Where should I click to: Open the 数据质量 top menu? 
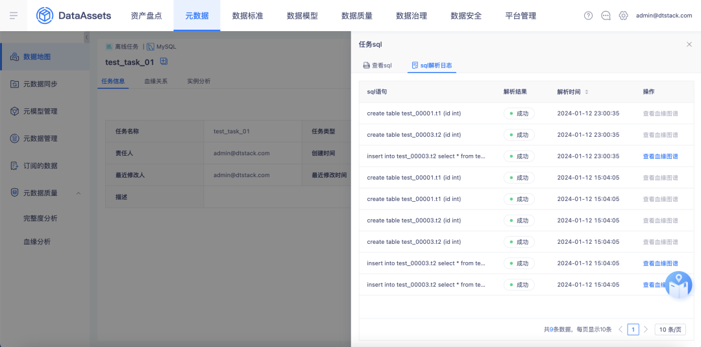(x=356, y=16)
